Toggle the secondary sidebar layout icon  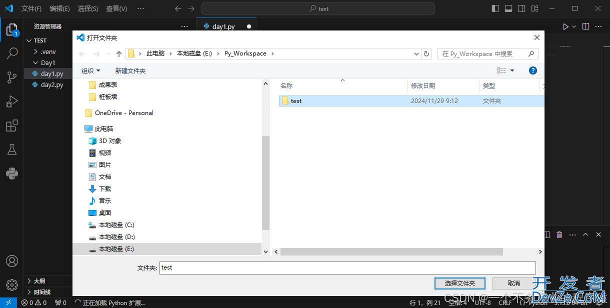[521, 8]
